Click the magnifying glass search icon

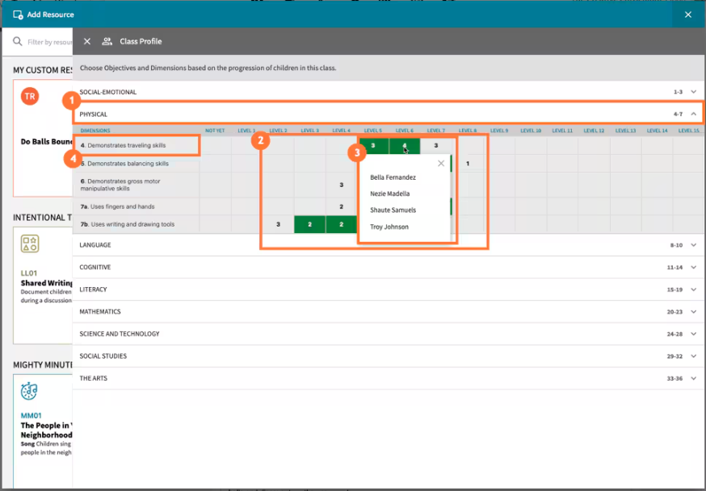click(17, 41)
